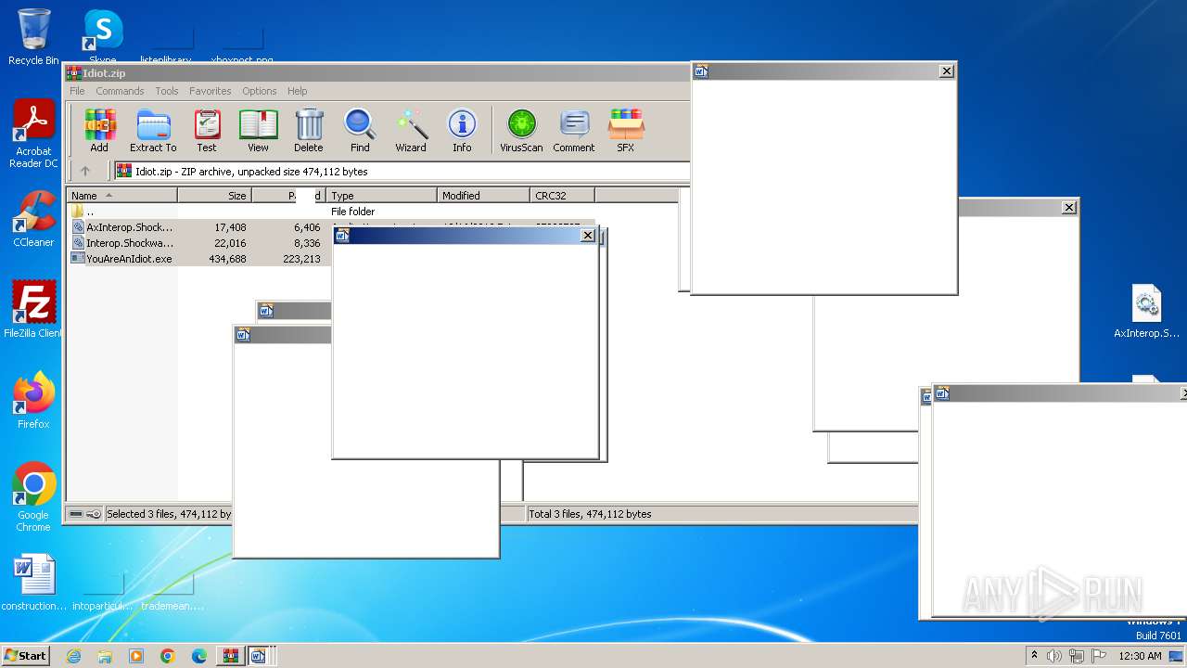1187x668 pixels.
Task: Click the Extract To toolbar icon
Action: click(153, 130)
